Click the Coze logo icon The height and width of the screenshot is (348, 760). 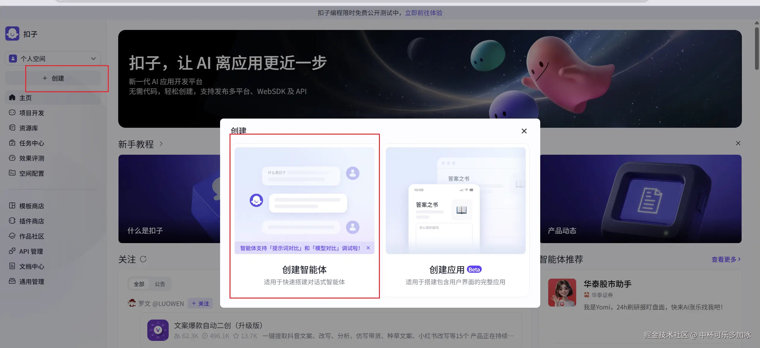click(x=12, y=34)
